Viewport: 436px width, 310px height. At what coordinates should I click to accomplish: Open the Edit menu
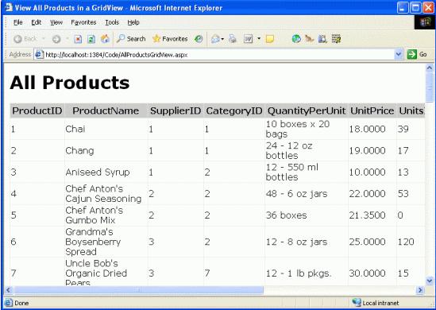tap(37, 22)
